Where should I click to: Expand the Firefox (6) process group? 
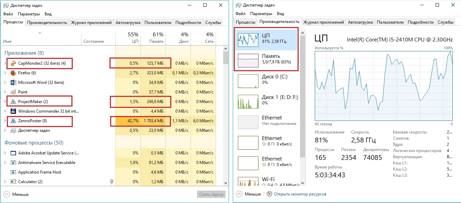coord(5,73)
